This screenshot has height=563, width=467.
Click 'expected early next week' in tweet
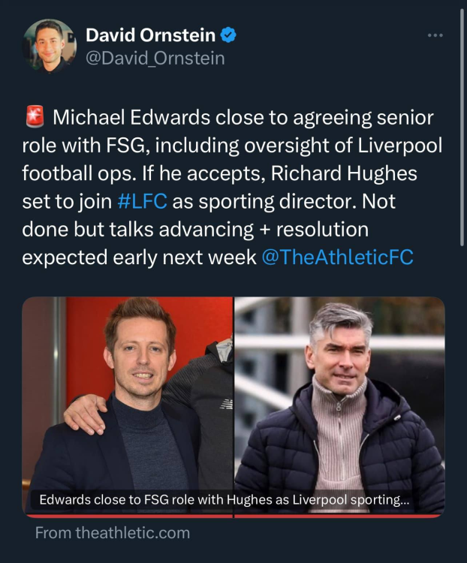[x=139, y=257]
